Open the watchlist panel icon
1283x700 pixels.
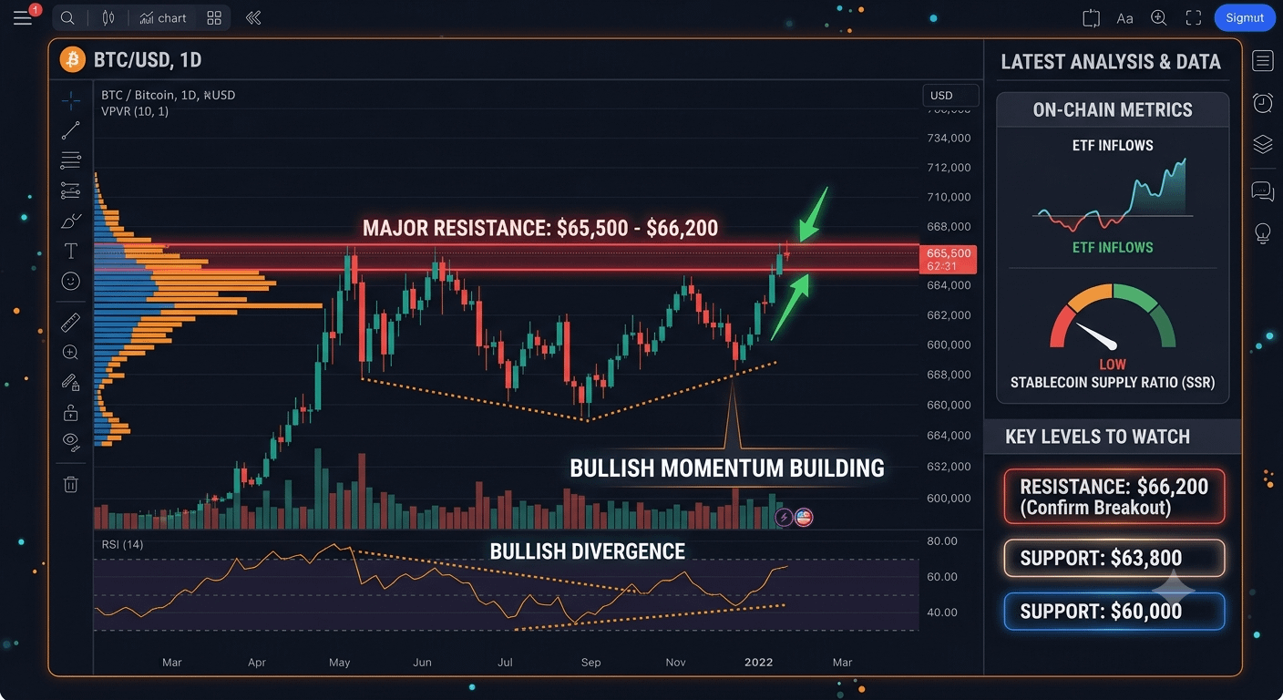coord(1263,61)
